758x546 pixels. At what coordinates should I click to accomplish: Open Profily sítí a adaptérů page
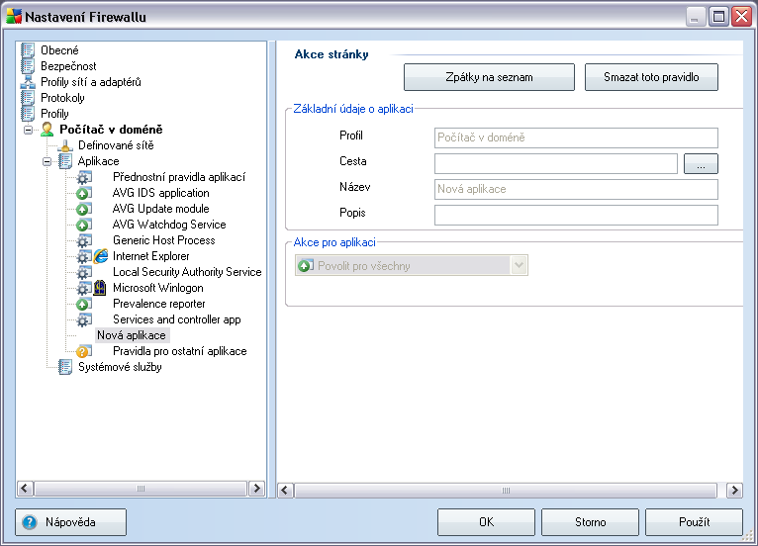pos(91,82)
